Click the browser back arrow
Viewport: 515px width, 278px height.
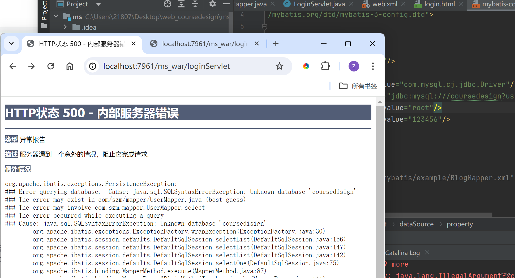pyautogui.click(x=12, y=66)
